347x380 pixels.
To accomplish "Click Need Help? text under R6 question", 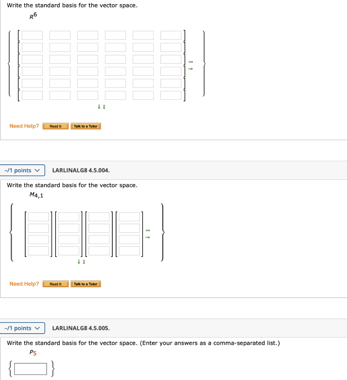I will pos(24,126).
